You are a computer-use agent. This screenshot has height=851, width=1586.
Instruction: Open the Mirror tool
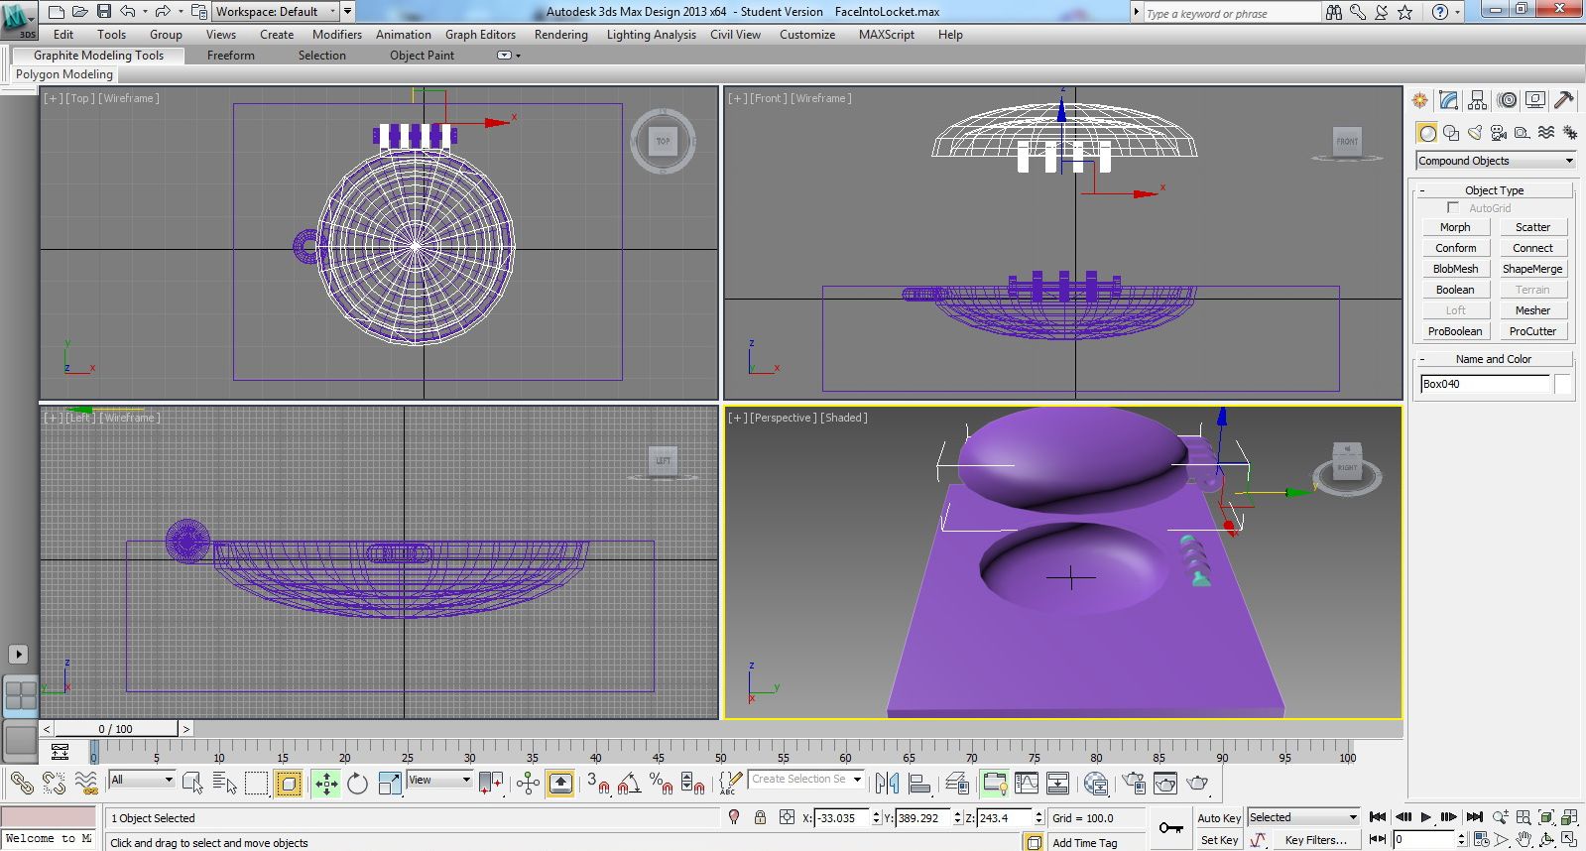point(887,784)
